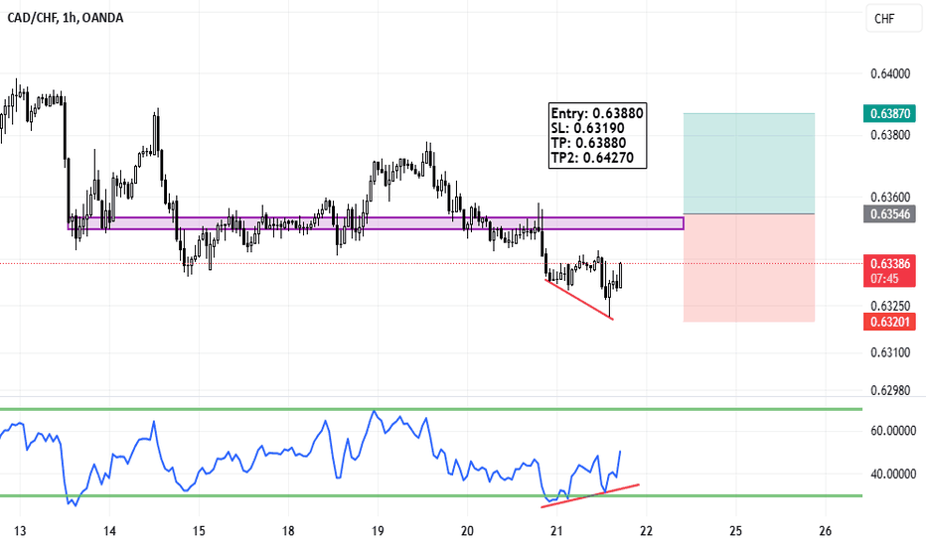Click the 60.00000 RSI axis label
Viewport: 926px width, 546px height.
coord(893,431)
